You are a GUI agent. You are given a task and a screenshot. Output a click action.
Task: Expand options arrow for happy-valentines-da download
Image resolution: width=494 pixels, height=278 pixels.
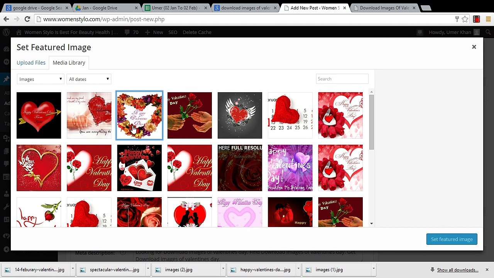pos(298,270)
